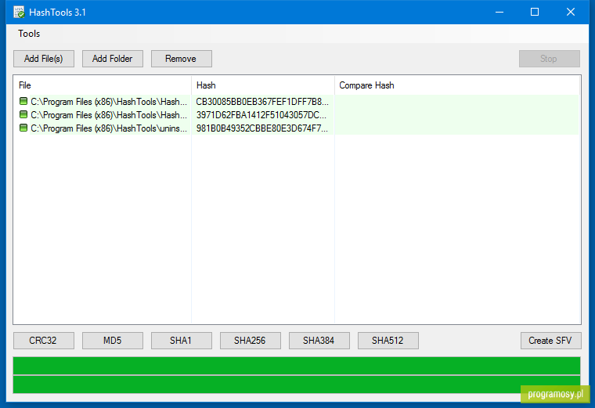Click the Create SFV button
The image size is (595, 408).
[550, 341]
